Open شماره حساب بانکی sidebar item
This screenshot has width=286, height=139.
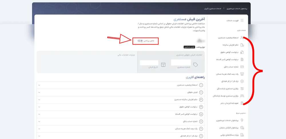coord(231,67)
